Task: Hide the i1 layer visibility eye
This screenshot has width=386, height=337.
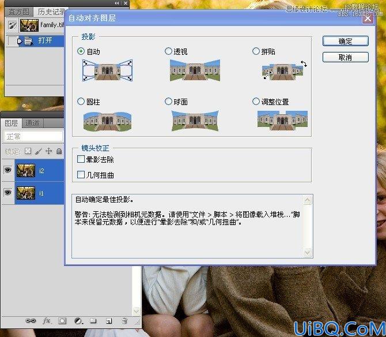Action: [8, 192]
